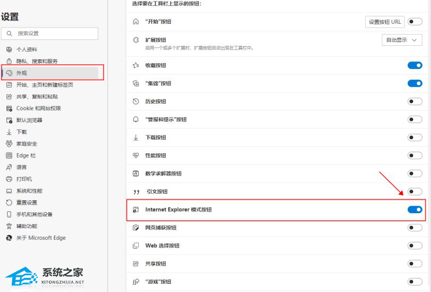Click the Family Safety (家庭安全) sidebar icon
This screenshot has width=431, height=292.
pyautogui.click(x=9, y=144)
